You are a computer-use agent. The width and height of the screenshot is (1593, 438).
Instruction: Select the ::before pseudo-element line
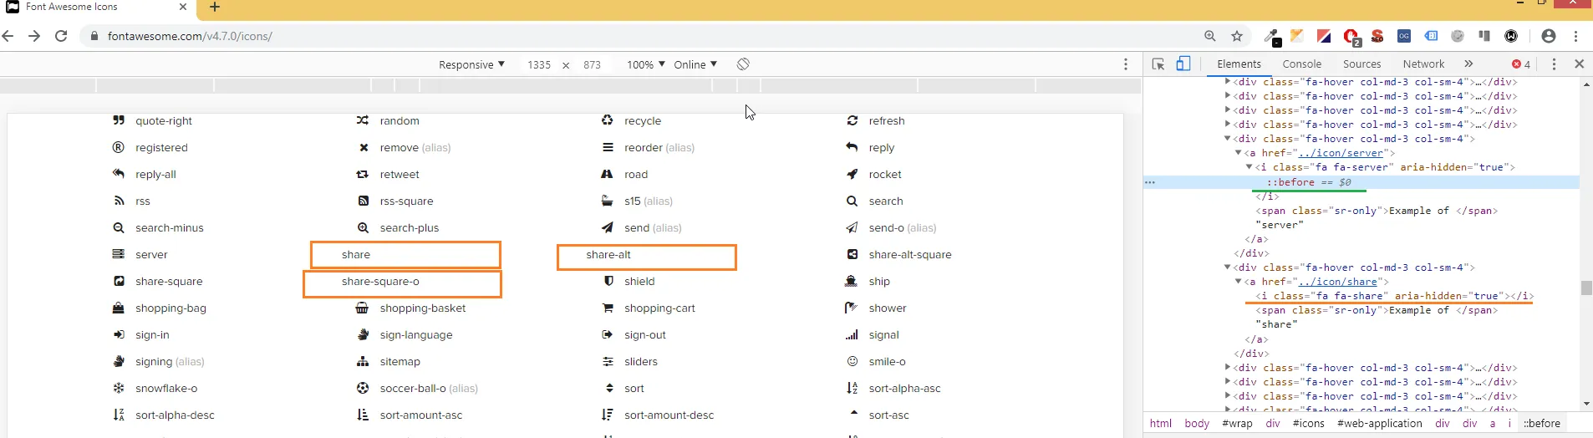[1361, 182]
